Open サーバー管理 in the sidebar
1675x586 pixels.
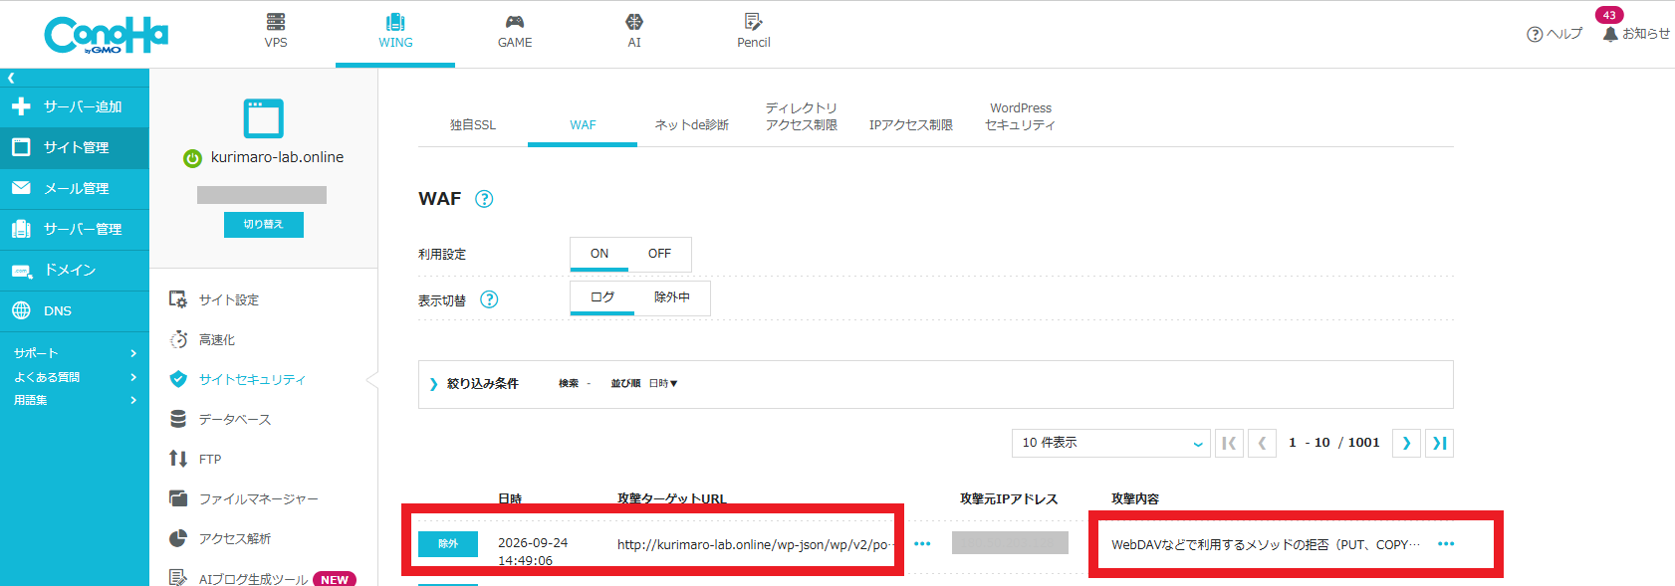(x=75, y=229)
